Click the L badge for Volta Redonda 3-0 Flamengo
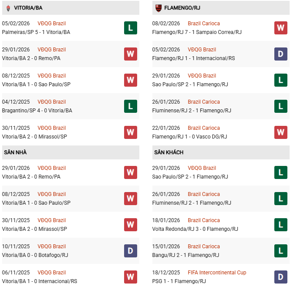Viewport: 290px width, 287px height. click(x=280, y=225)
